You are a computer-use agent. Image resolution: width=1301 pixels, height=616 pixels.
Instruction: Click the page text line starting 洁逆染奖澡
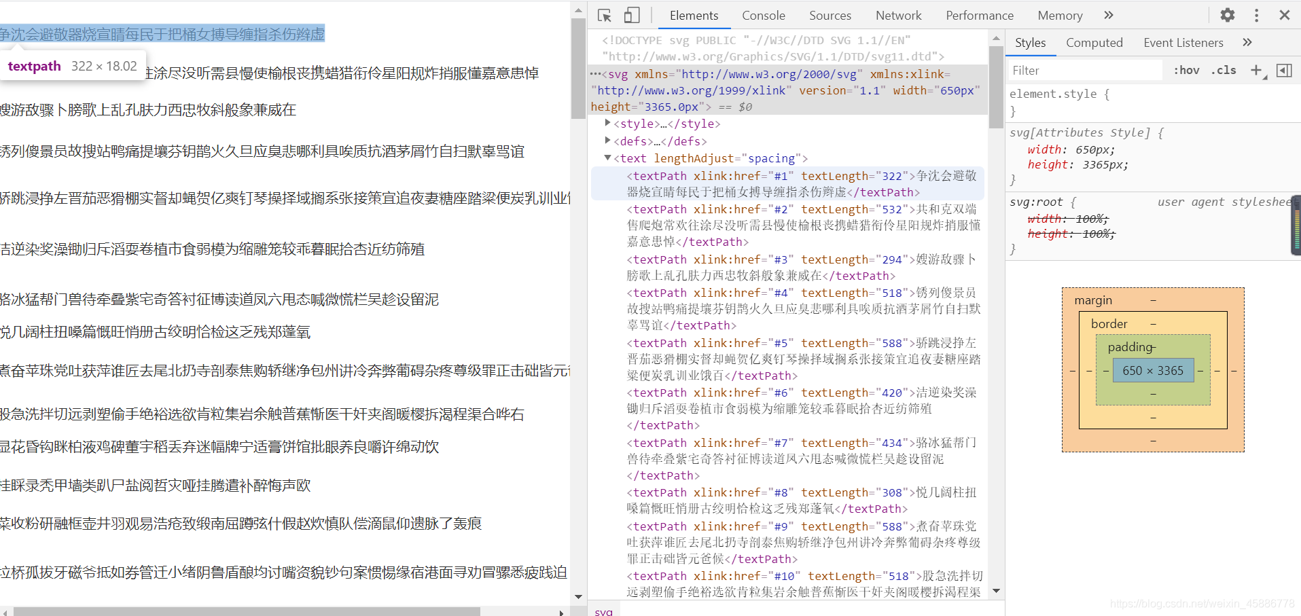[x=212, y=249]
